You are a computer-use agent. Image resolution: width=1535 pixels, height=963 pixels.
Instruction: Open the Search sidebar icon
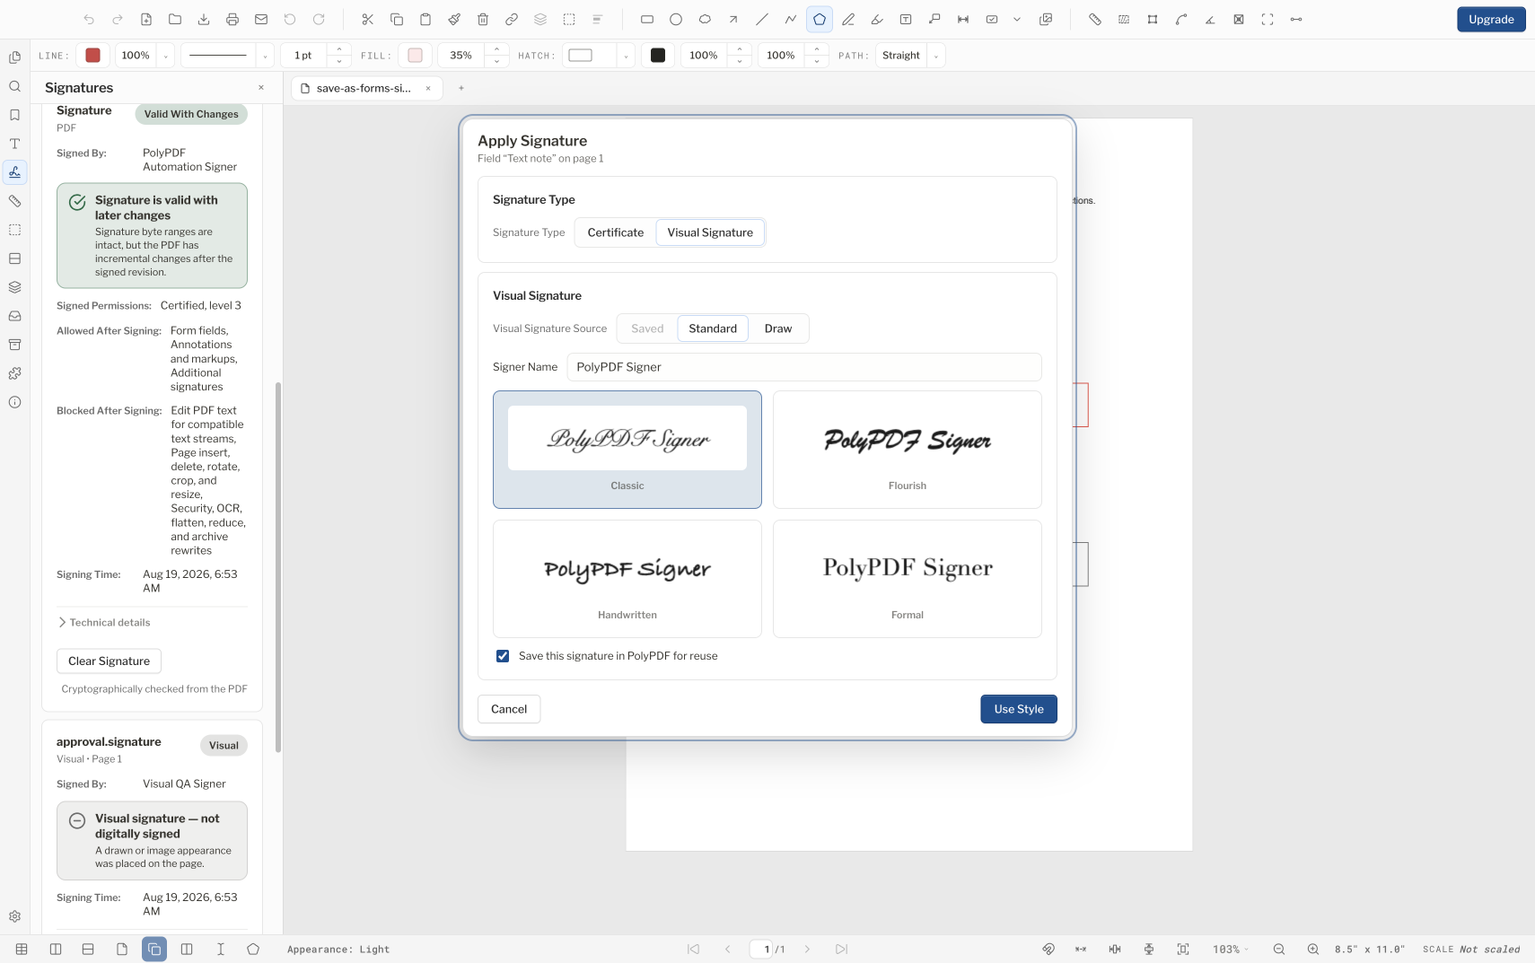pos(15,86)
